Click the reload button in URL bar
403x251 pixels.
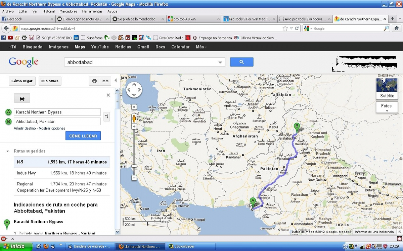point(297,28)
